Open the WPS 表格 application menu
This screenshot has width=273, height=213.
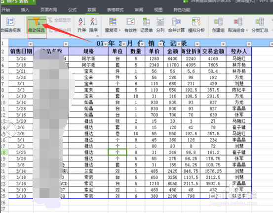(x=18, y=2)
